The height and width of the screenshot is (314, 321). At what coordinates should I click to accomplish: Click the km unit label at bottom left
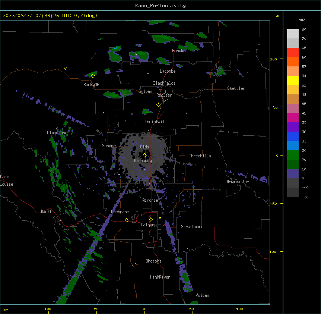click(5, 310)
